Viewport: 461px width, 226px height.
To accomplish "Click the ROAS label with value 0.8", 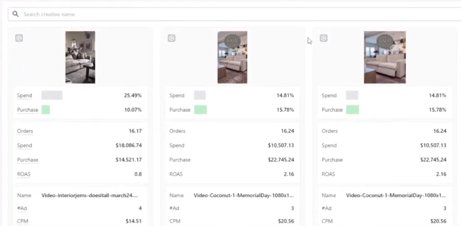I will coord(24,174).
